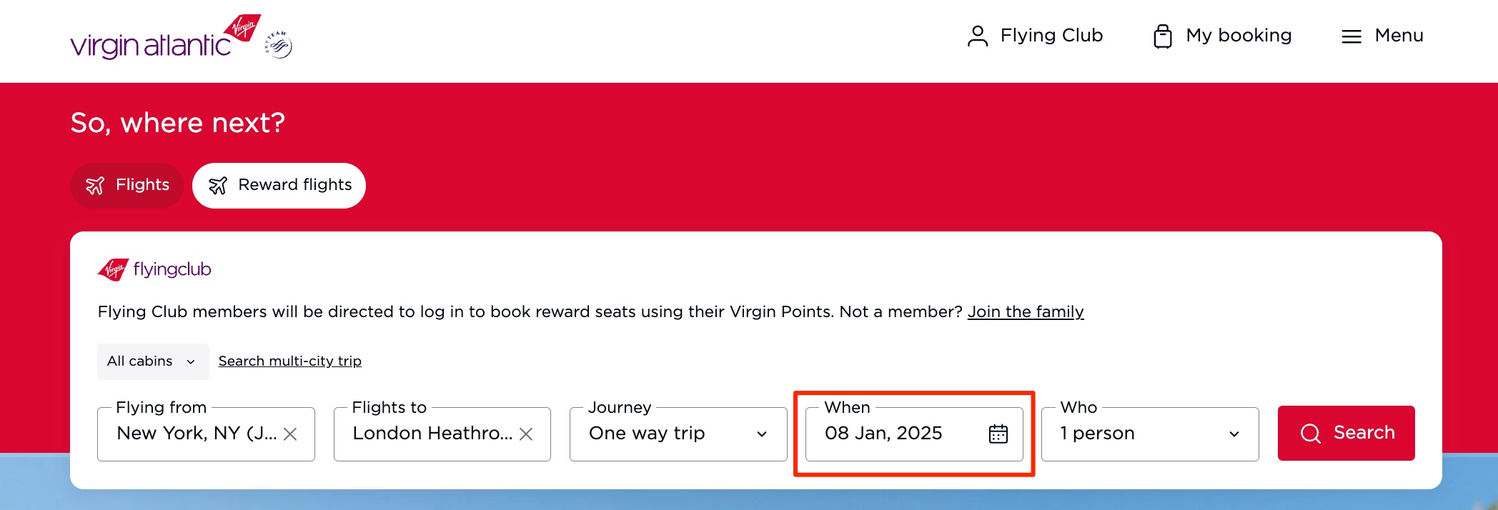
Task: Click the Join the family link
Action: [x=1026, y=312]
